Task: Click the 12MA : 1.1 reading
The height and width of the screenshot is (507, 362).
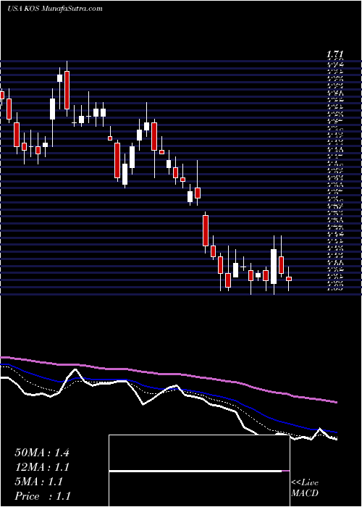Action: tap(42, 467)
